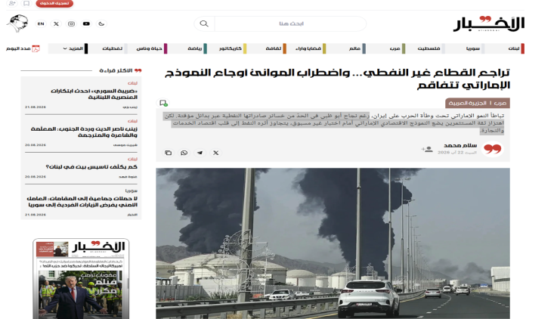The height and width of the screenshot is (319, 554).
Task: Open the رياضة section in the navigation bar
Action: (x=195, y=48)
